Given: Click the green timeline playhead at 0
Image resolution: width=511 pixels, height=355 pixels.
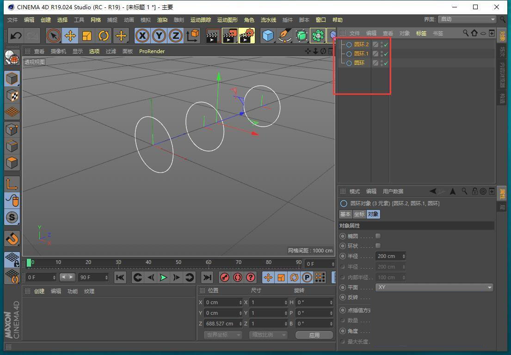Looking at the screenshot, I should [x=29, y=263].
